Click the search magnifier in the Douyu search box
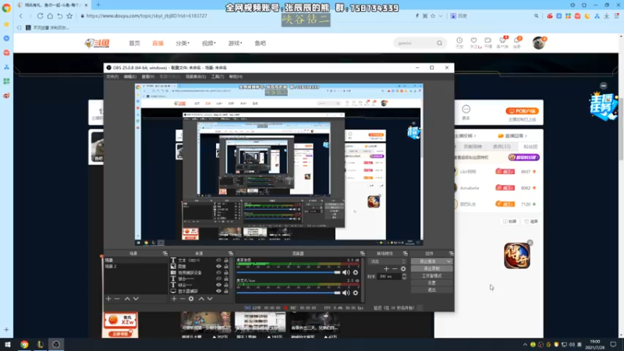Viewport: 624px width, 351px height. click(439, 43)
